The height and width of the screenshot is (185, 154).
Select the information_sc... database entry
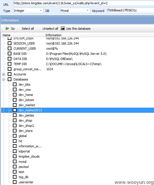[30, 146]
